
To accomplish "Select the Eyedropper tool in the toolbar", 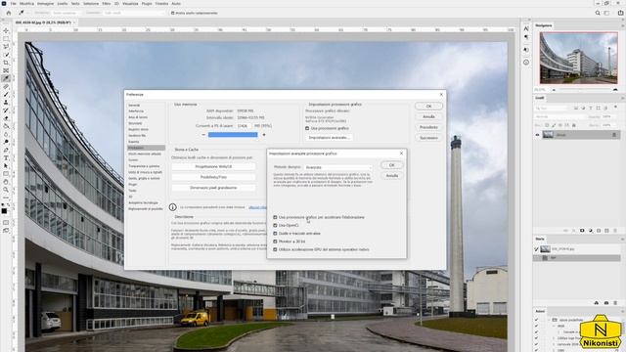I will (x=6, y=78).
